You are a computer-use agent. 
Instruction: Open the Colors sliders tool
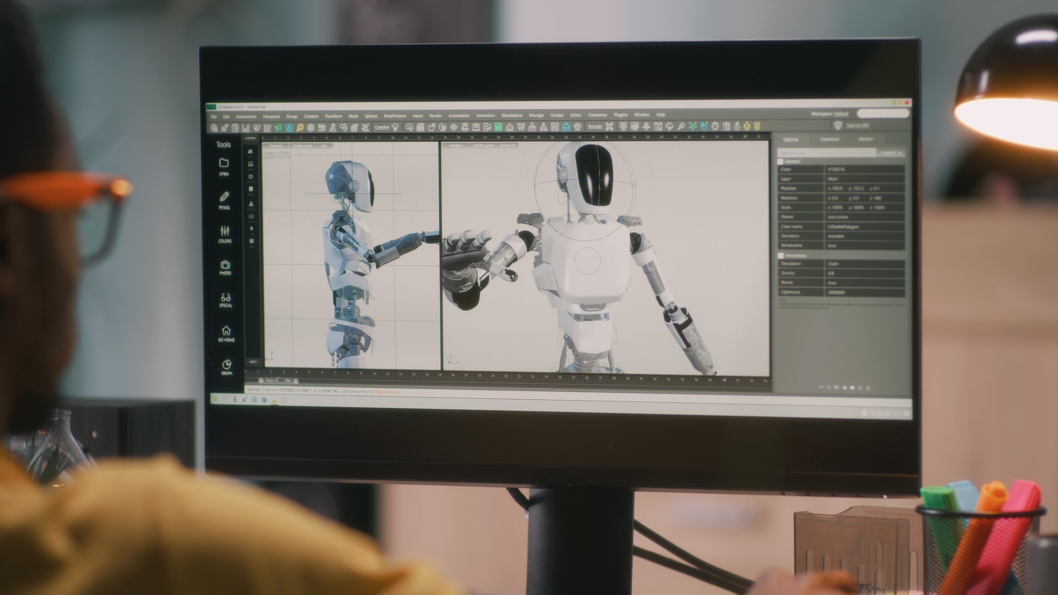[x=225, y=234]
